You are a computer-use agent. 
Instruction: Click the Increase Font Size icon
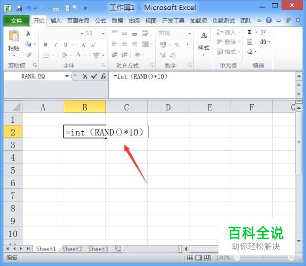pyautogui.click(x=84, y=45)
